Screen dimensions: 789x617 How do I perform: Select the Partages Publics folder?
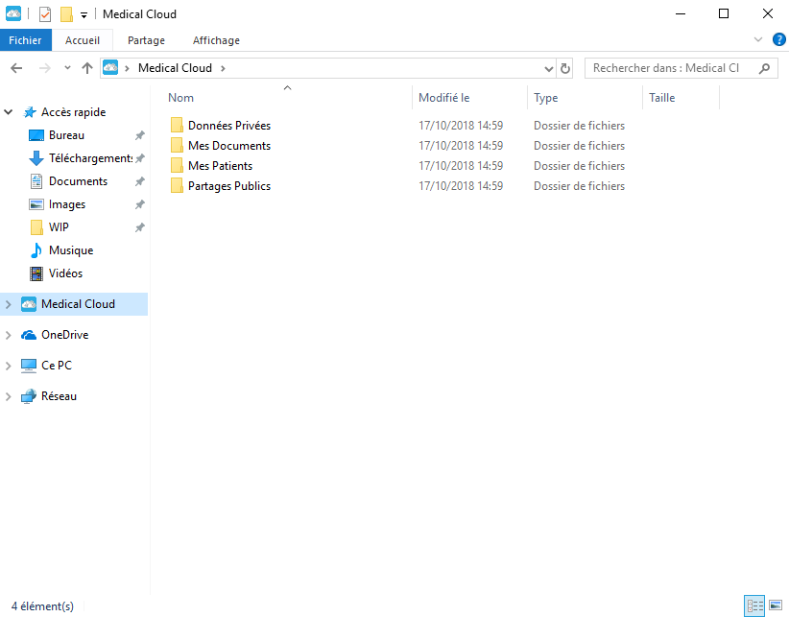pos(229,186)
